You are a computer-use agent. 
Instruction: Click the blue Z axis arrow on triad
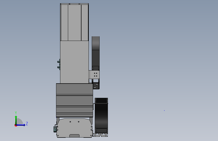[x=21, y=125]
